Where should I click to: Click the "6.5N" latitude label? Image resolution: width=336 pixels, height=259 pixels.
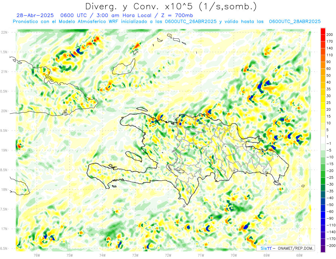4,249
